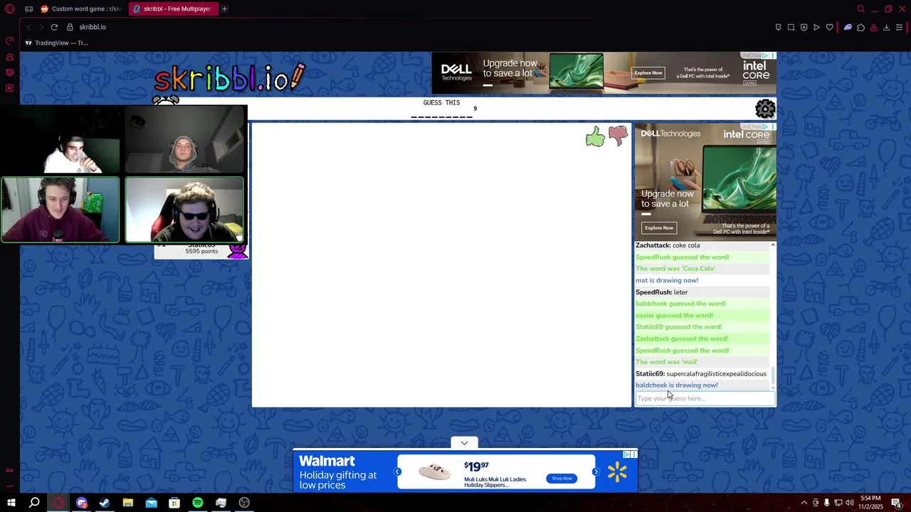Image resolution: width=911 pixels, height=512 pixels.
Task: Open Windows notification center
Action: click(x=898, y=503)
